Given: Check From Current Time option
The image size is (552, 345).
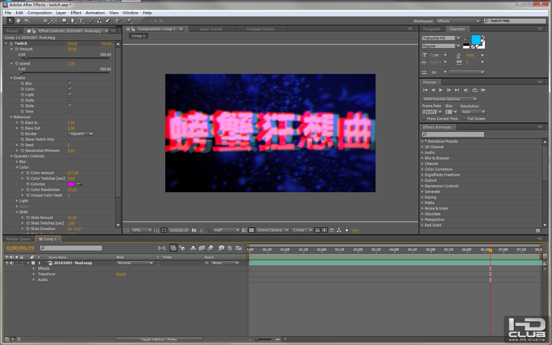Looking at the screenshot, I should (x=424, y=119).
